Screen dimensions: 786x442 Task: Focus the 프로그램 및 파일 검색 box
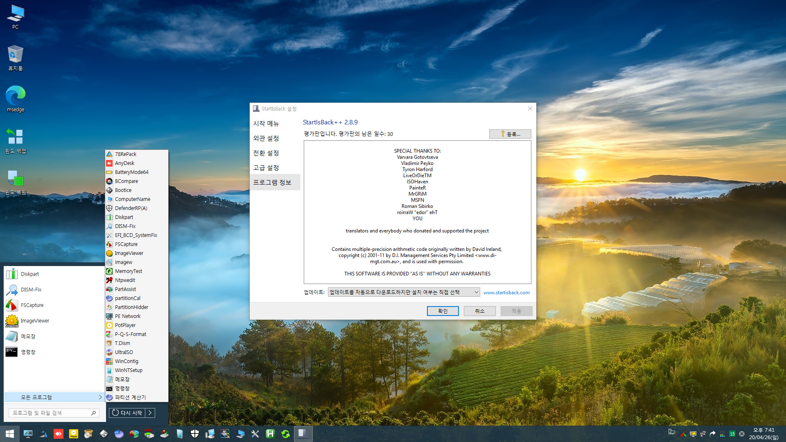(x=54, y=413)
